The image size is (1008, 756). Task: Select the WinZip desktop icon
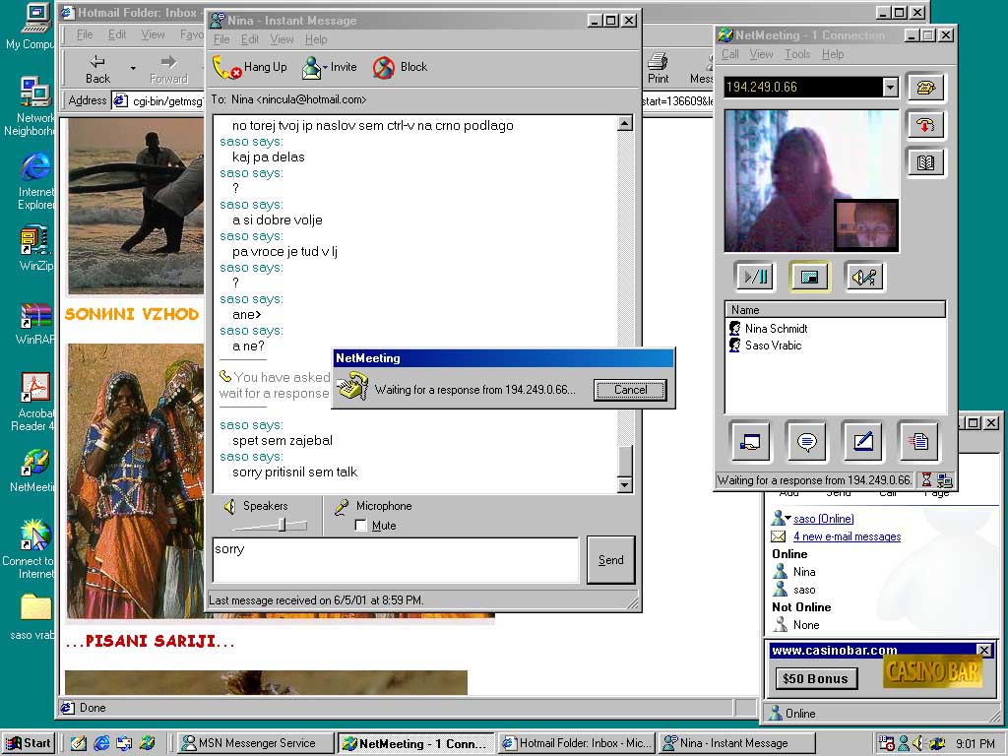(35, 248)
